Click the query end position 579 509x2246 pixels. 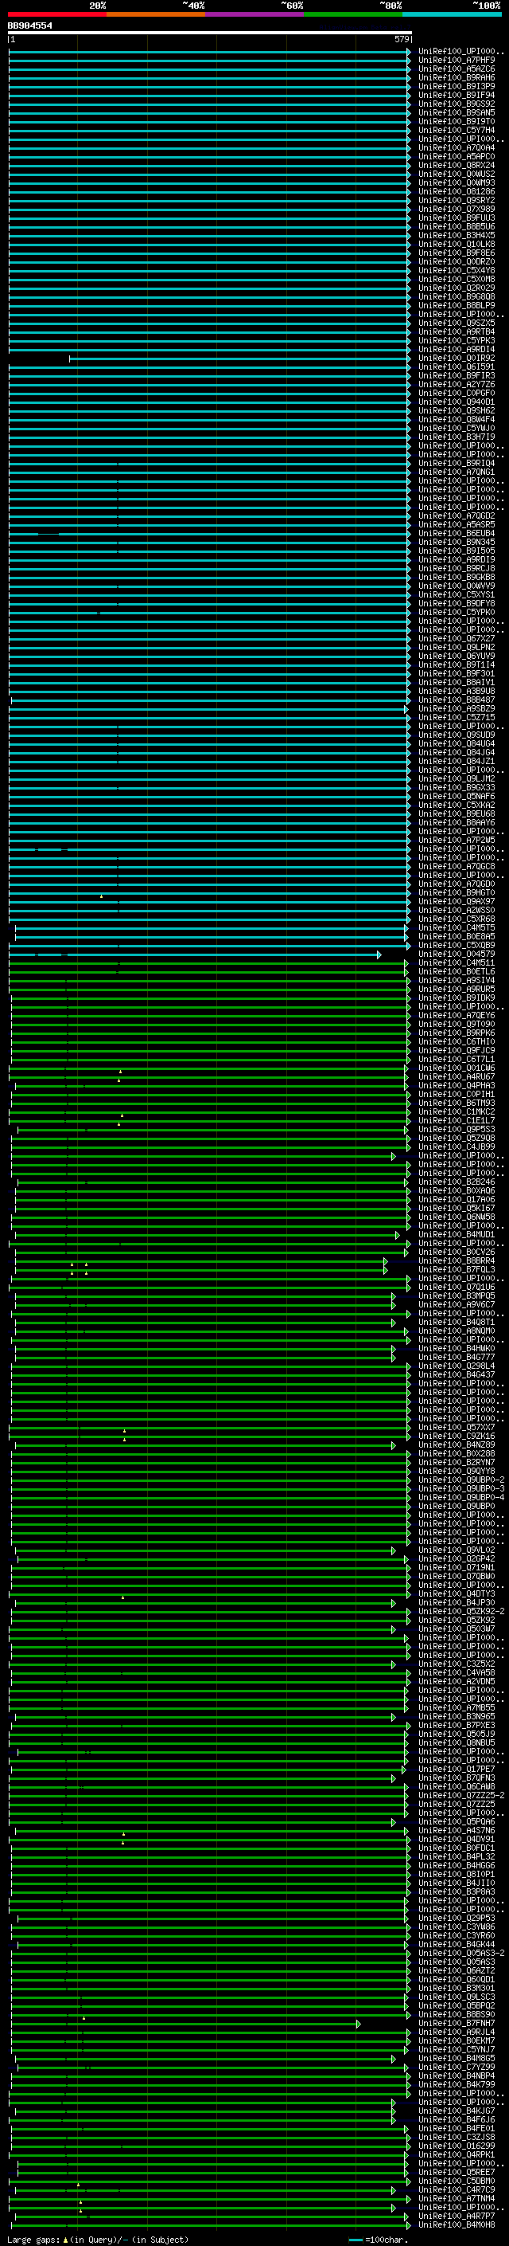coord(401,39)
